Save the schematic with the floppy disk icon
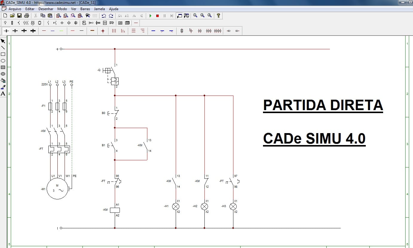The height and width of the screenshot is (248, 413). coord(19,16)
